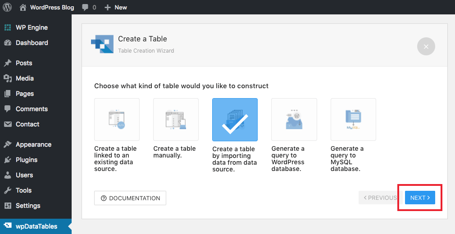Click the Appearance paintbrush icon
This screenshot has width=455, height=234.
(x=8, y=144)
